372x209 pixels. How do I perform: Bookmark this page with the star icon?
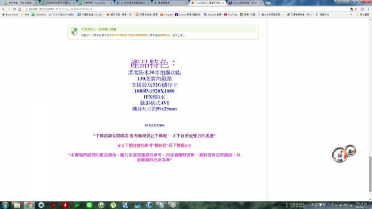(x=356, y=9)
